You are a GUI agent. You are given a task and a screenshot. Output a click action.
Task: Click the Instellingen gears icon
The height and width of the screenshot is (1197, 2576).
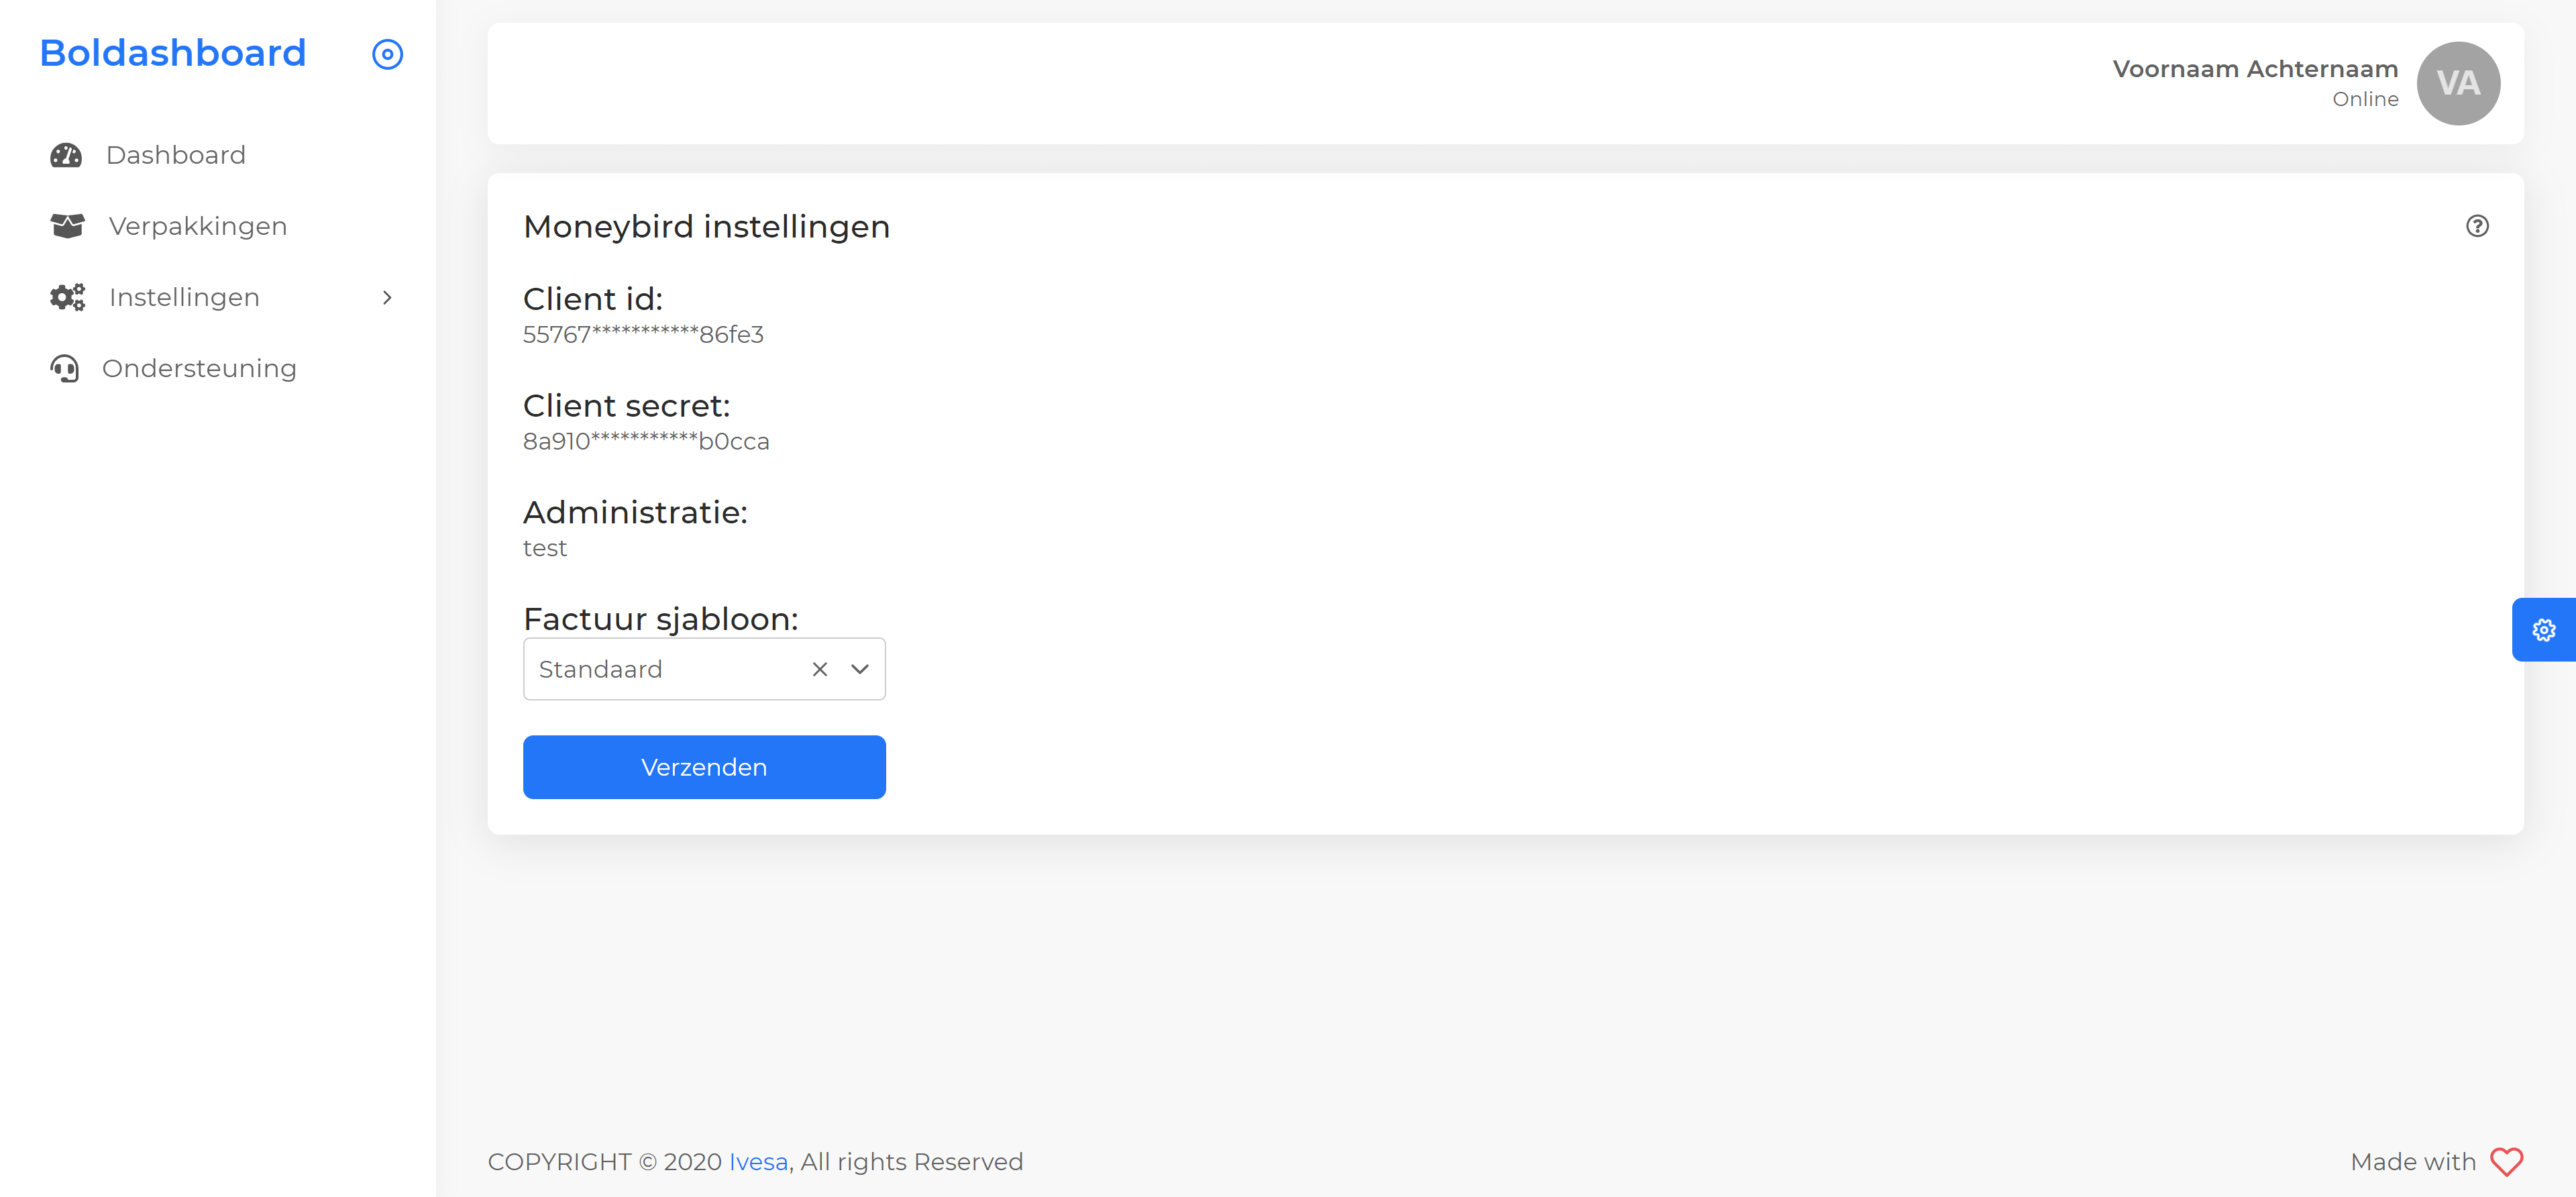pyautogui.click(x=67, y=297)
